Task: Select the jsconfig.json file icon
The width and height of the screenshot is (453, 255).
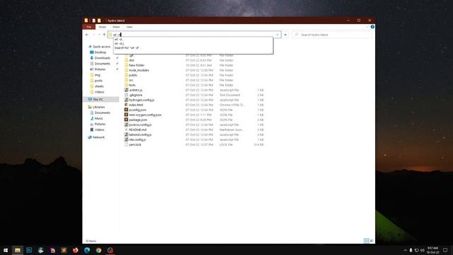Action: (x=126, y=110)
